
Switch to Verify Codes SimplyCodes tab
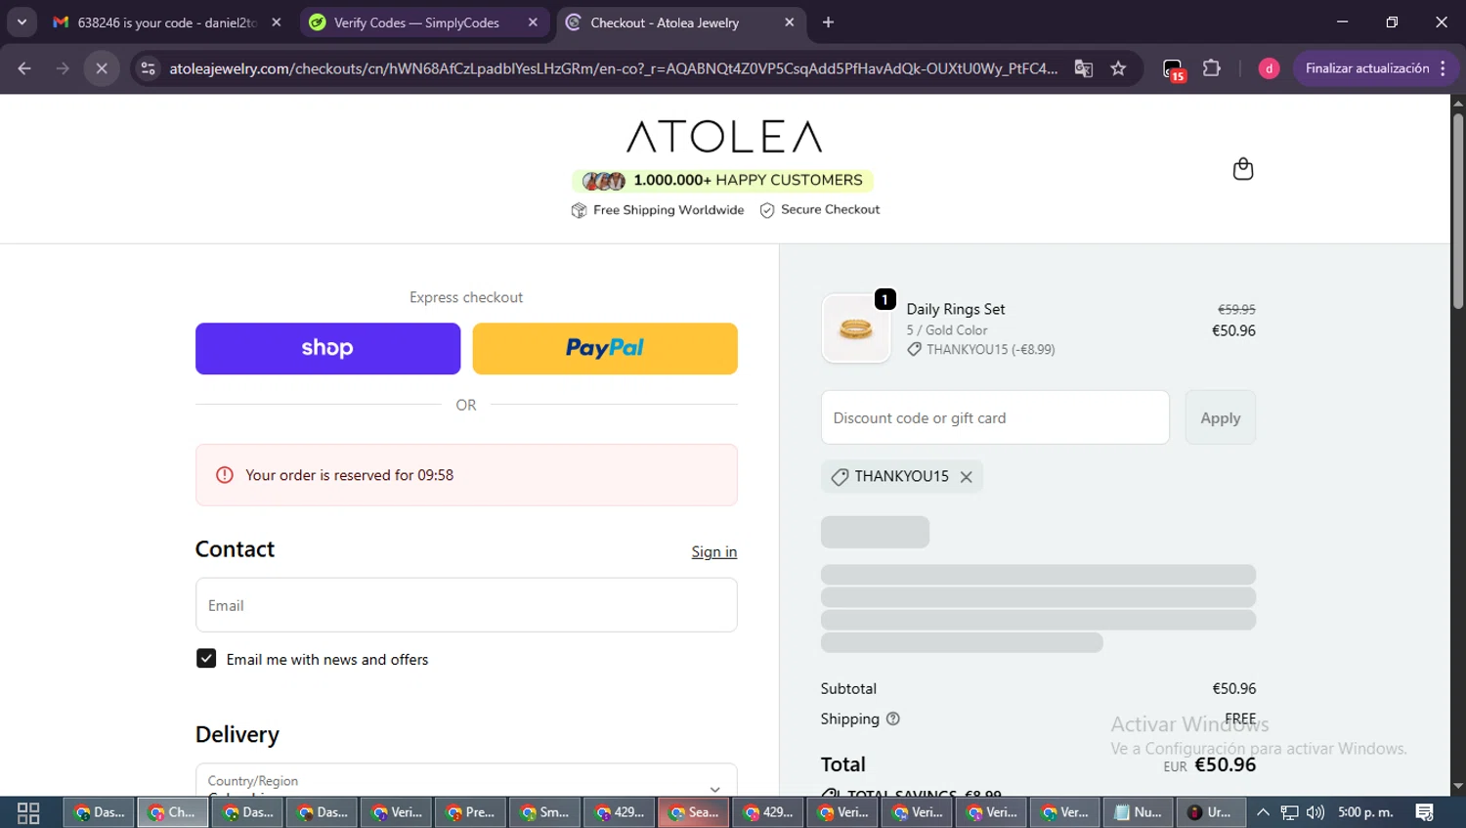422,22
